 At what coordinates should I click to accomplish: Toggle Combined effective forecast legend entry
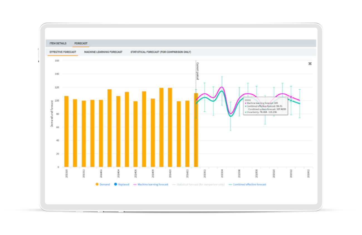(250, 184)
